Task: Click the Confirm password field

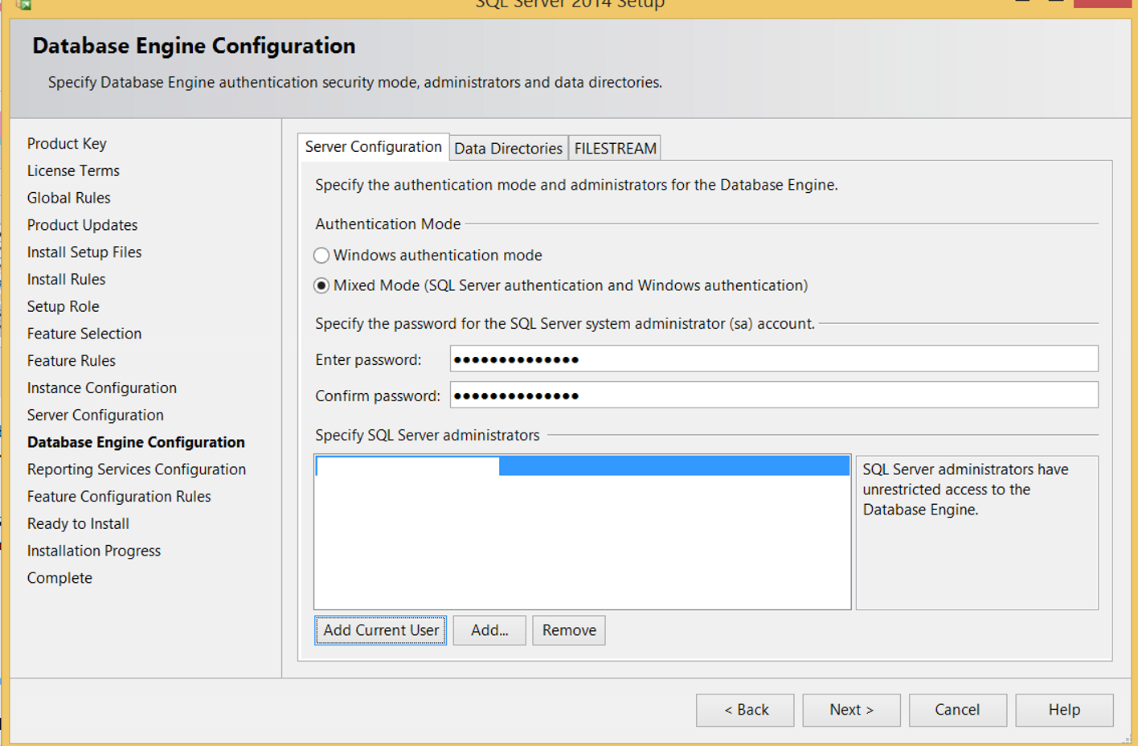Action: 774,396
